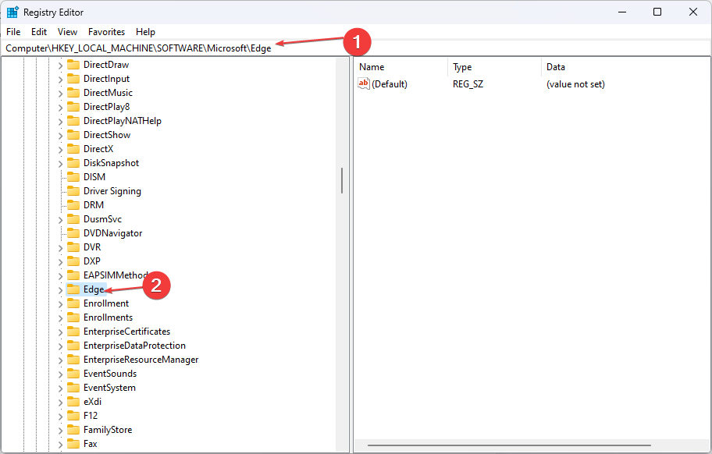712x454 pixels.
Task: Maximize the Registry Editor window
Action: point(657,12)
